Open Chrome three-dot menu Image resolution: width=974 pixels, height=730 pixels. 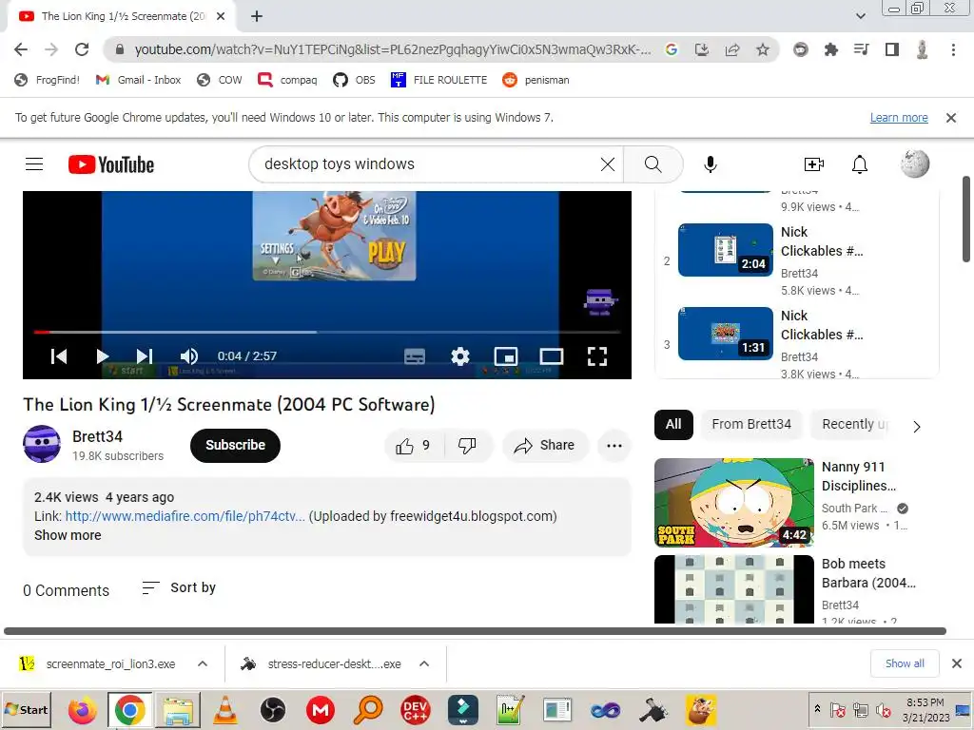click(953, 49)
